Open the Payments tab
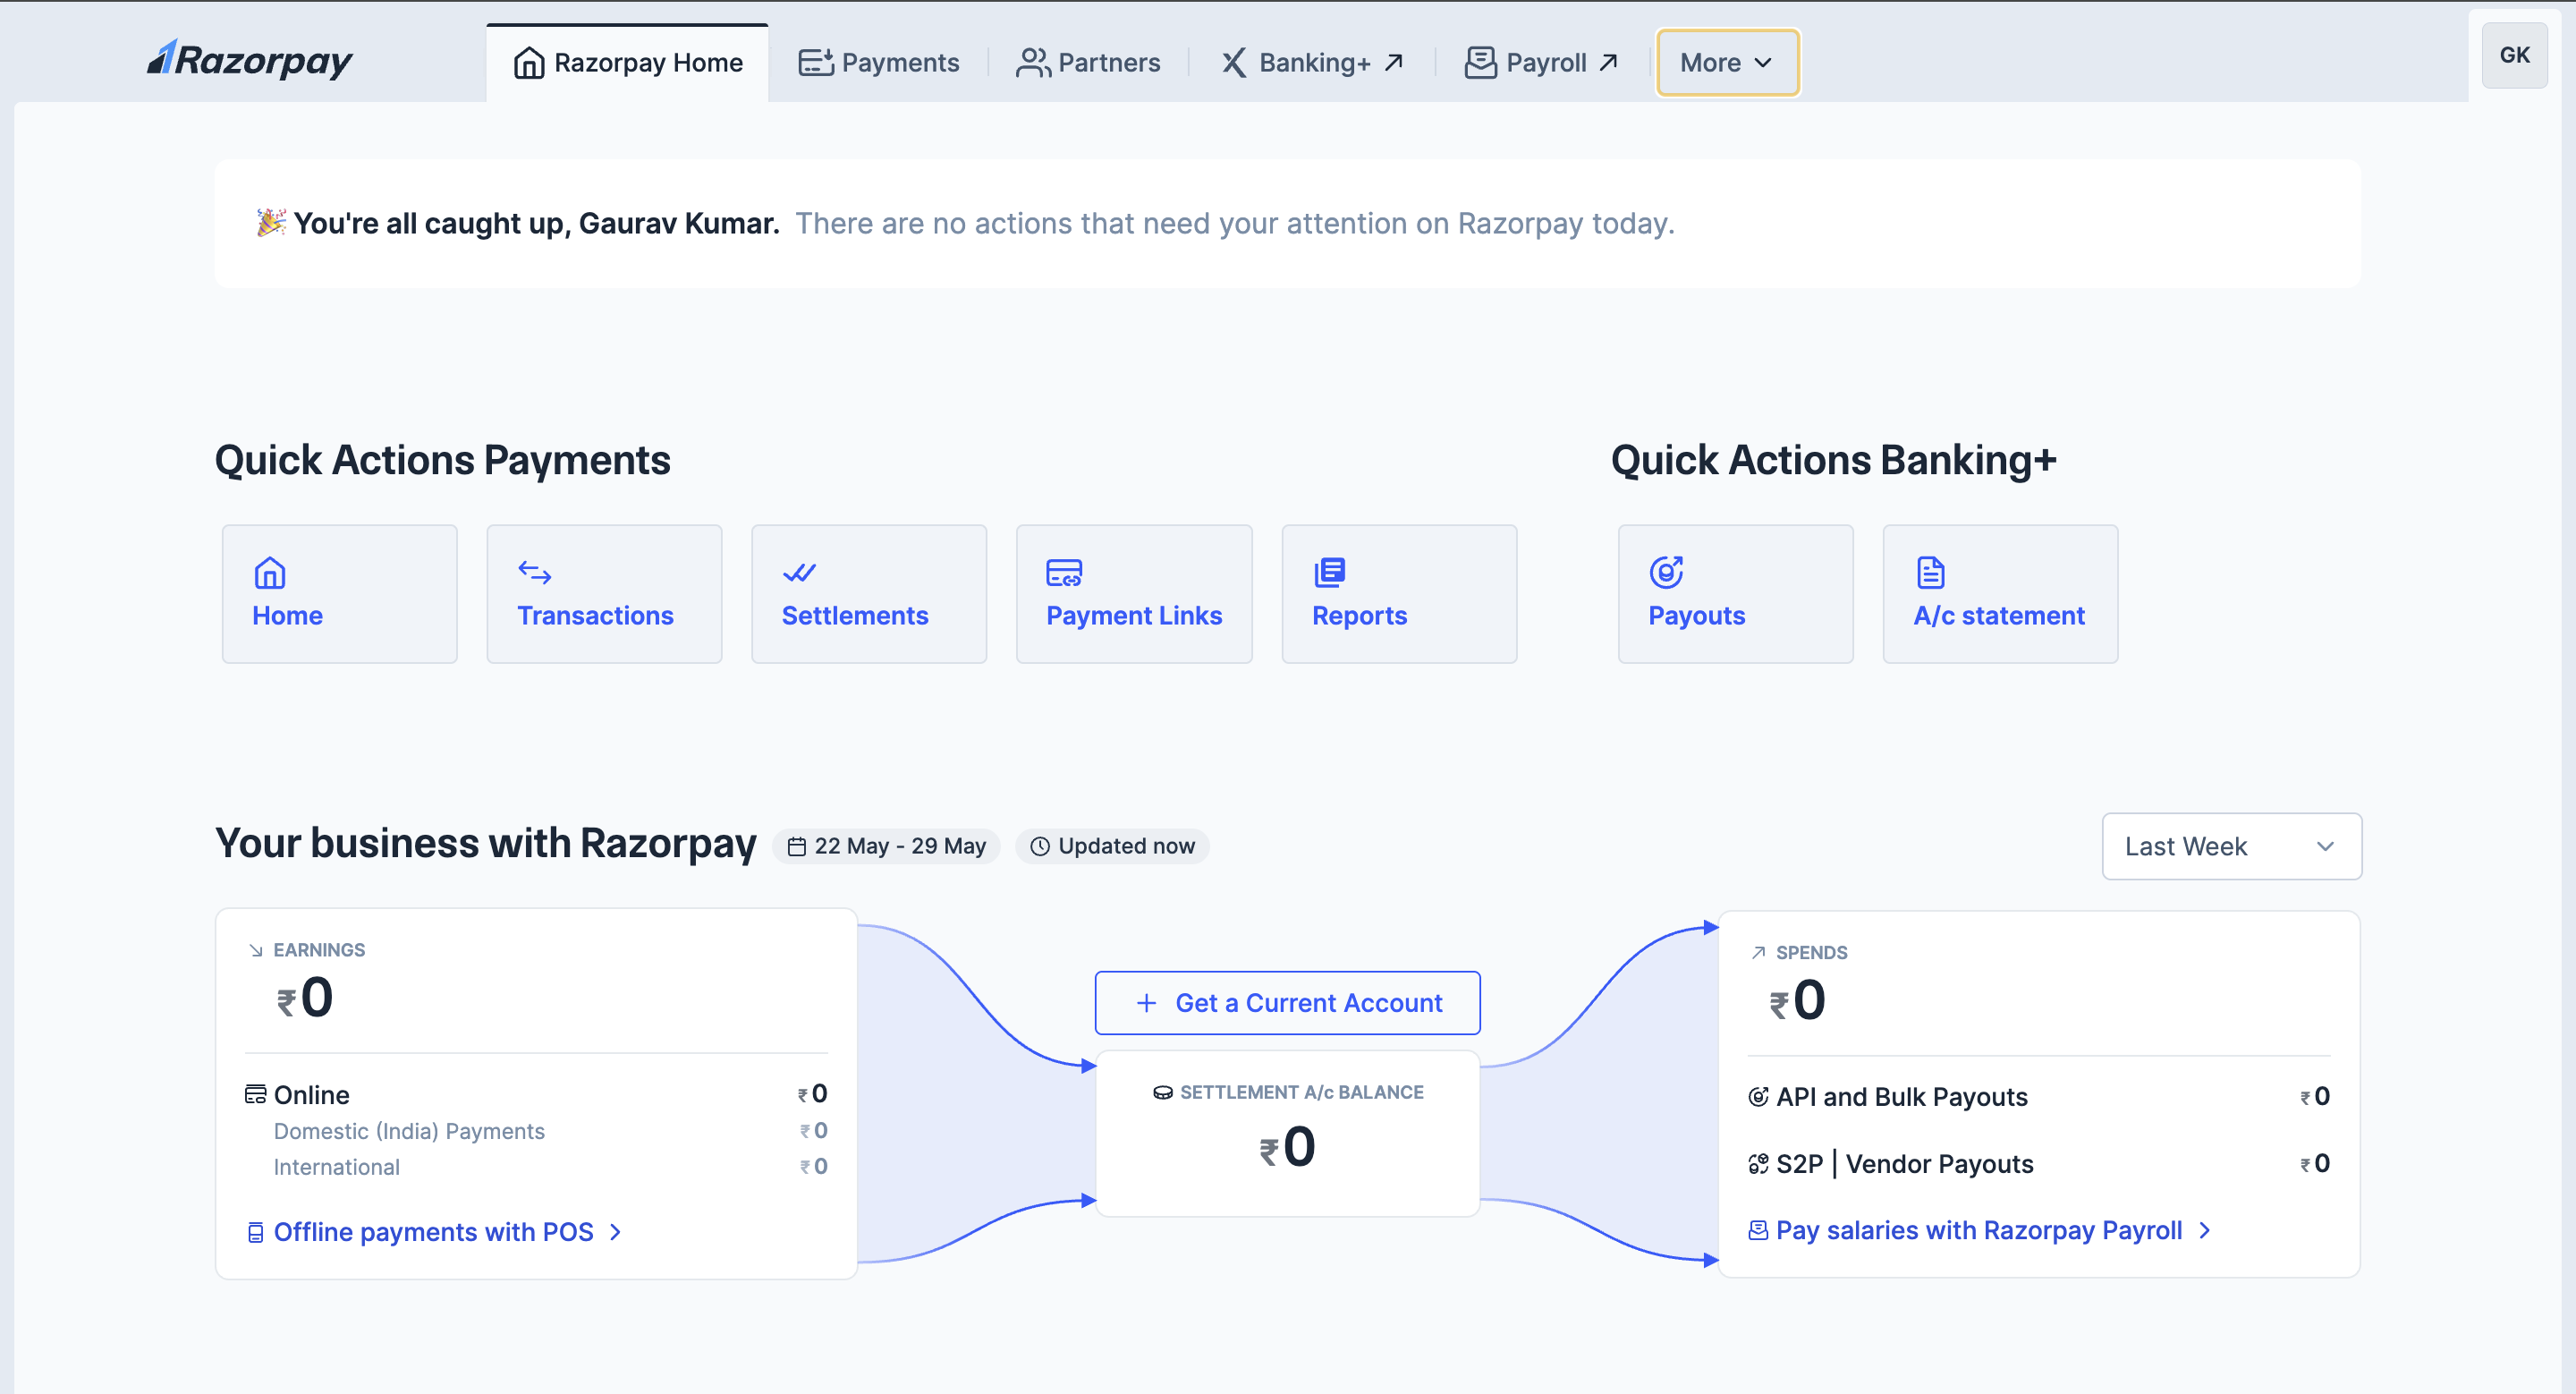 (878, 63)
